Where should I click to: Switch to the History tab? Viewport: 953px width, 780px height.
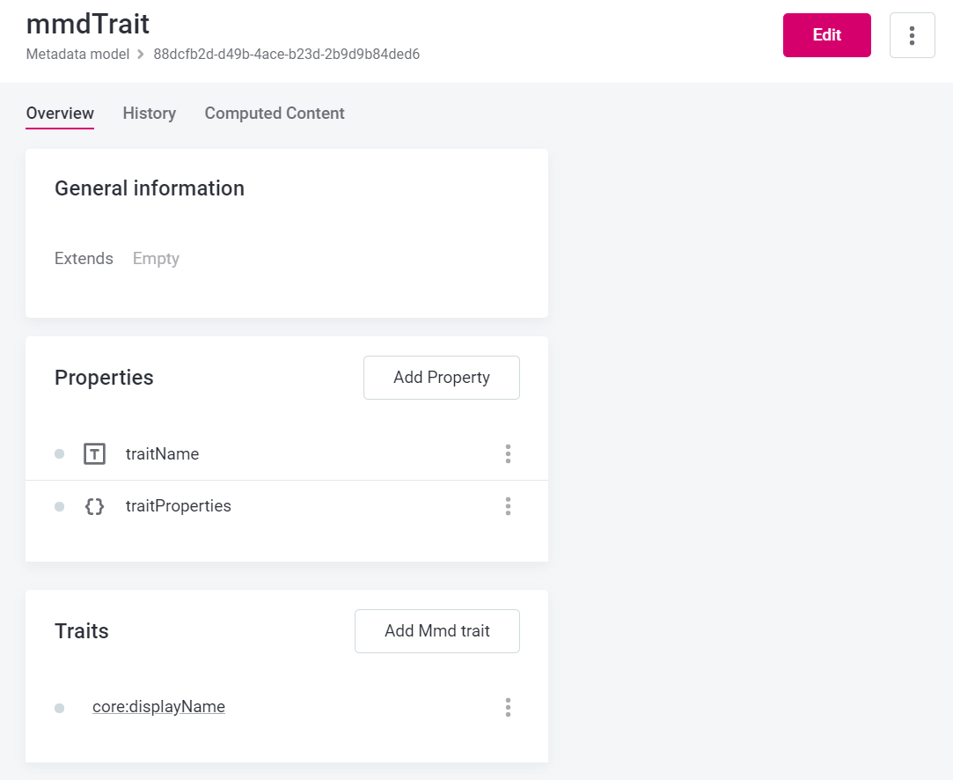tap(149, 114)
